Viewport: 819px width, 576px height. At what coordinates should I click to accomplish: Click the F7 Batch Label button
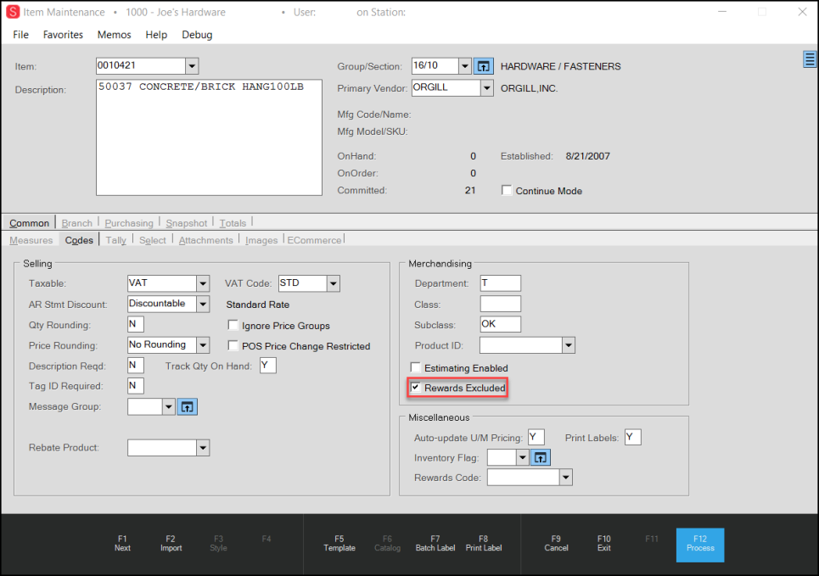(435, 543)
